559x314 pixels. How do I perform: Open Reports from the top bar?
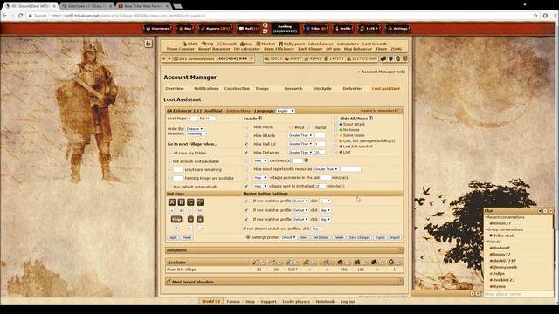pyautogui.click(x=215, y=29)
